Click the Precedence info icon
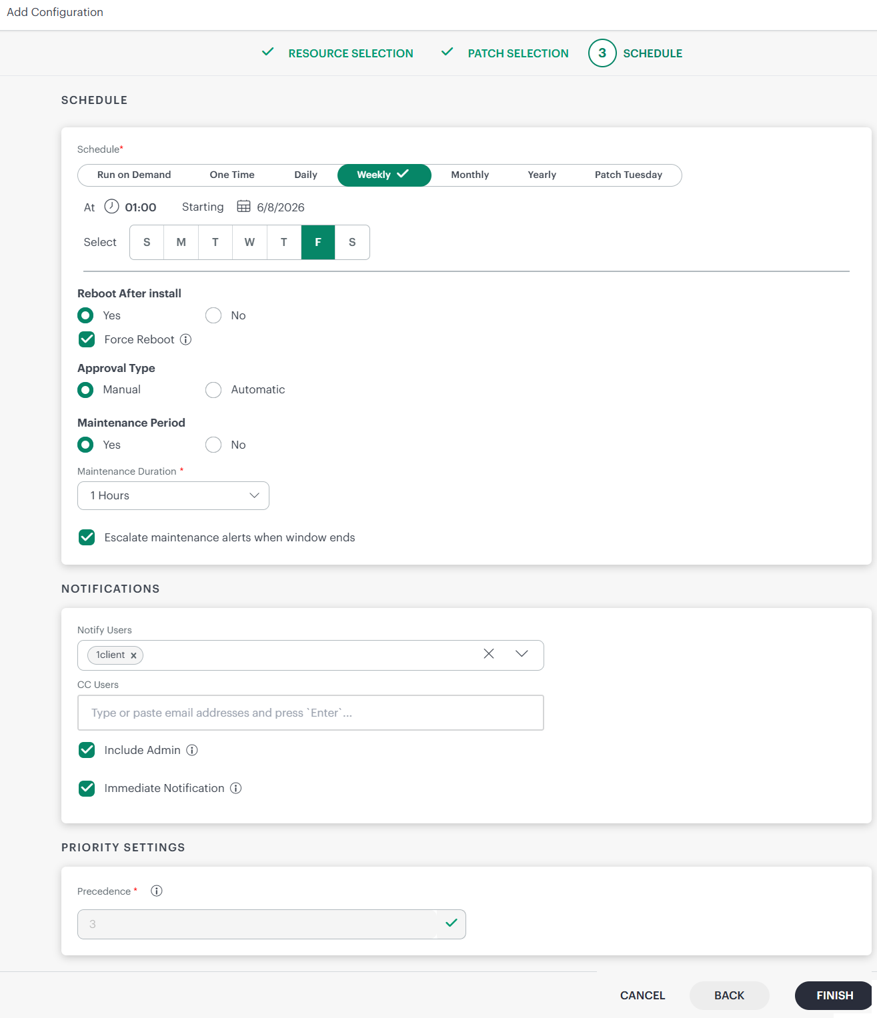 pos(157,891)
